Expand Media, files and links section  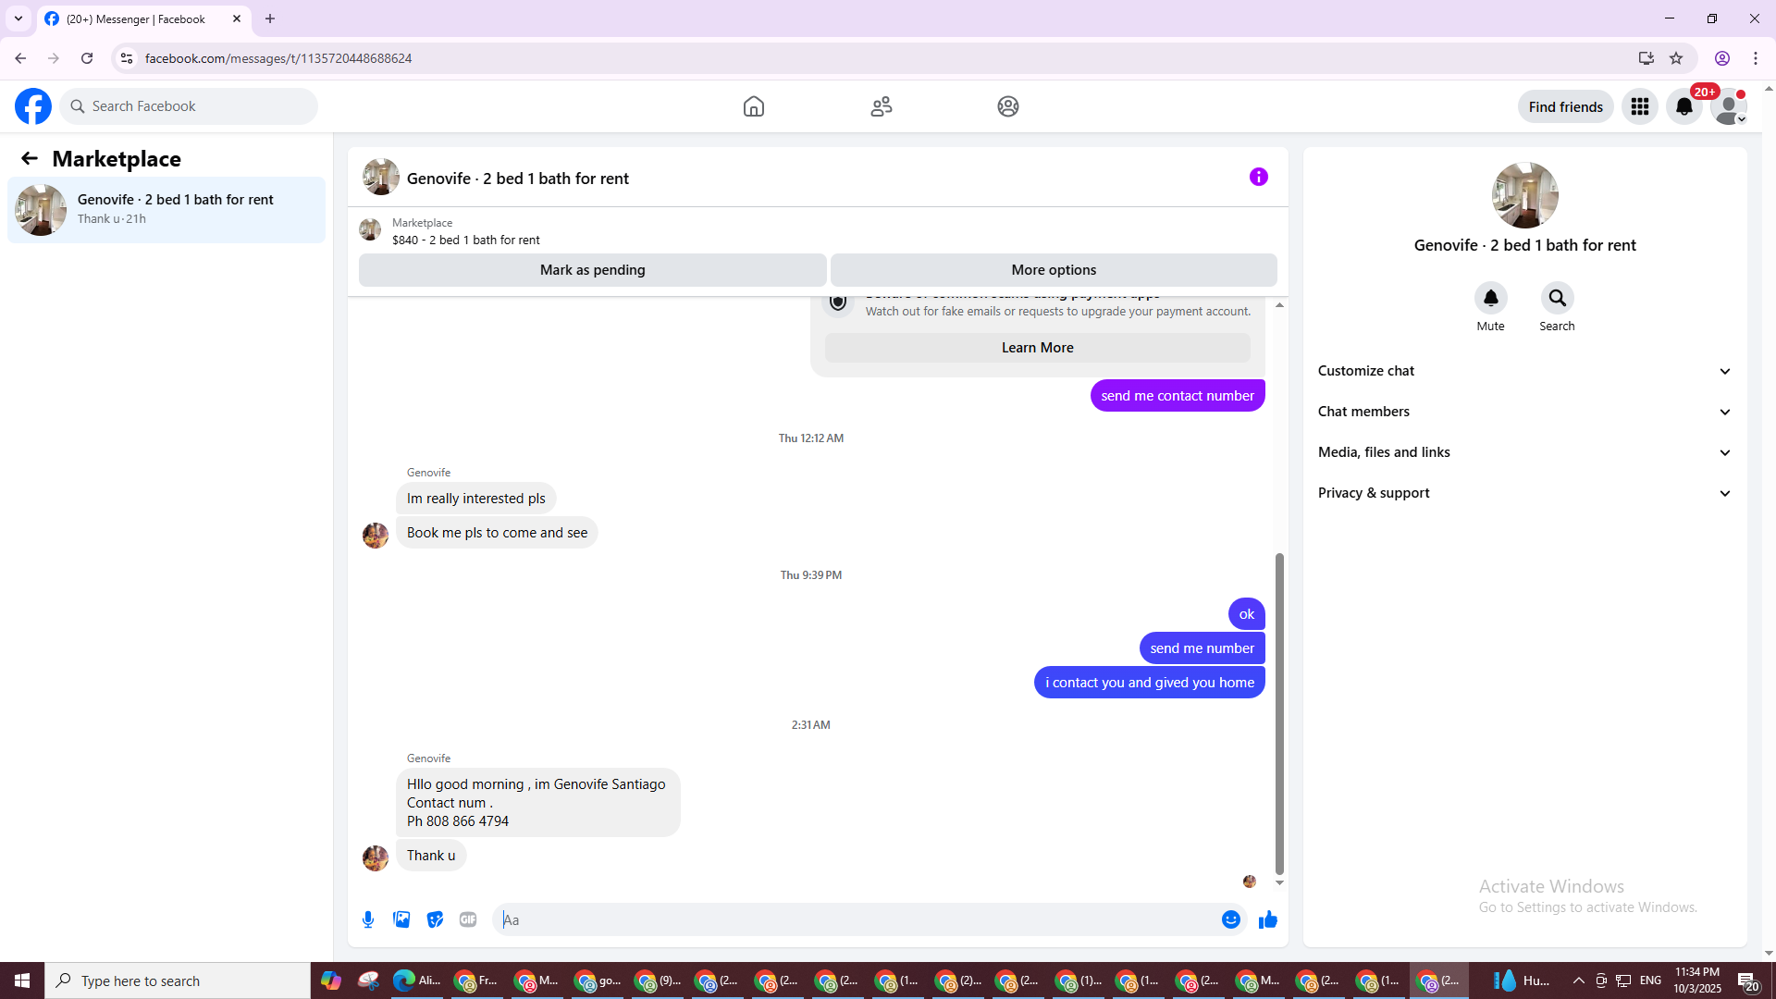tap(1525, 452)
